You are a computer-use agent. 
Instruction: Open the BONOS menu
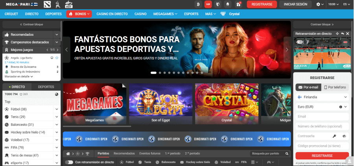tap(79, 14)
